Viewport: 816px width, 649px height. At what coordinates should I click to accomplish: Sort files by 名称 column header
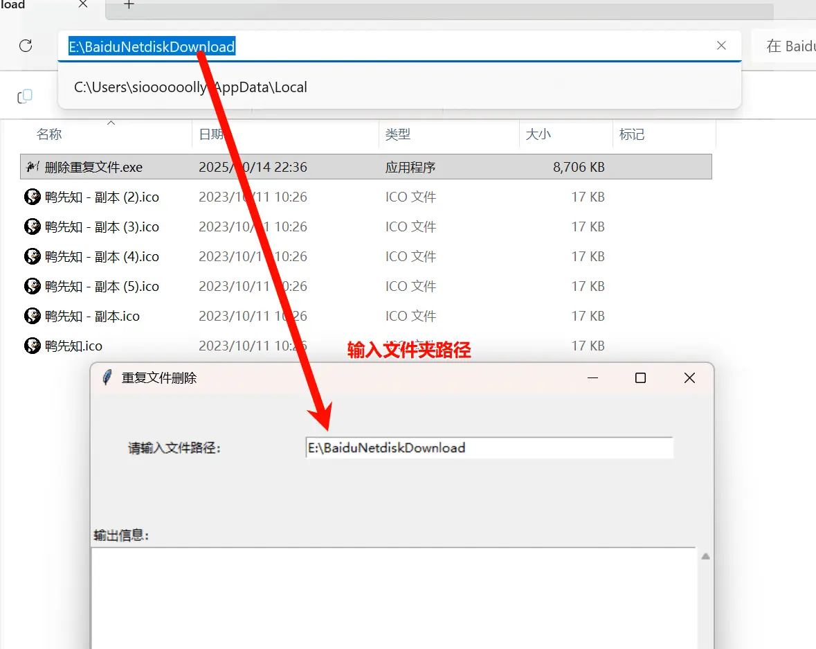[x=49, y=134]
